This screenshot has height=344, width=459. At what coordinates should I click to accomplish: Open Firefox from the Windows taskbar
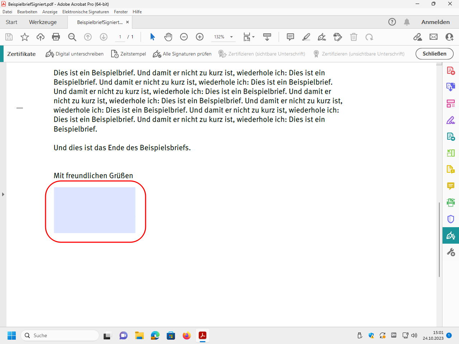pyautogui.click(x=186, y=336)
